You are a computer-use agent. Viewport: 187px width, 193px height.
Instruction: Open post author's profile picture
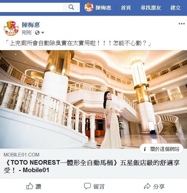11,28
